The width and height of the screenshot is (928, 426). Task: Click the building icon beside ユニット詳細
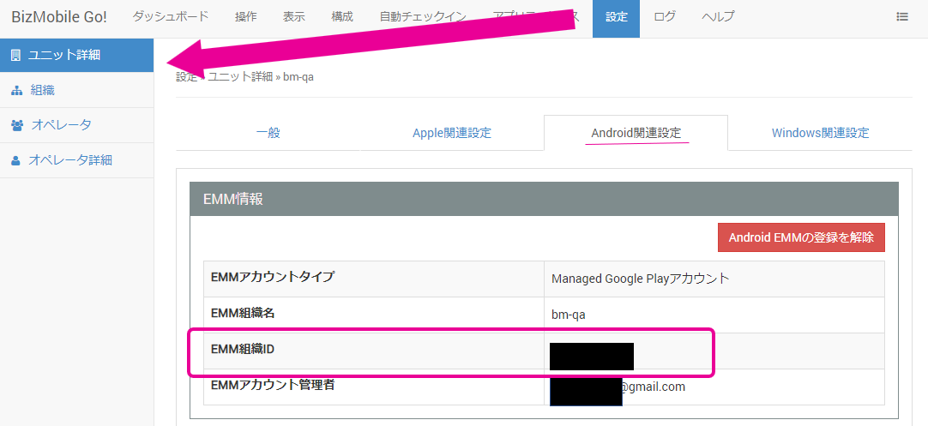15,56
